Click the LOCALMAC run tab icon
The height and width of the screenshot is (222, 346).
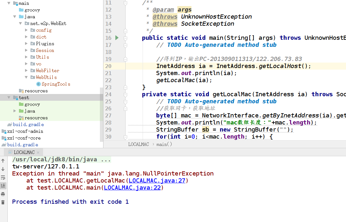click(10, 152)
